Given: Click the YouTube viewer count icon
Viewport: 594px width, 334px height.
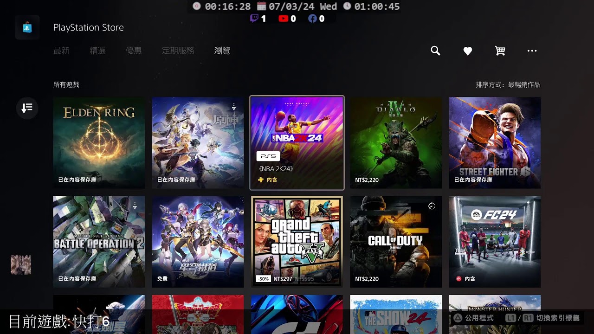Looking at the screenshot, I should point(283,19).
